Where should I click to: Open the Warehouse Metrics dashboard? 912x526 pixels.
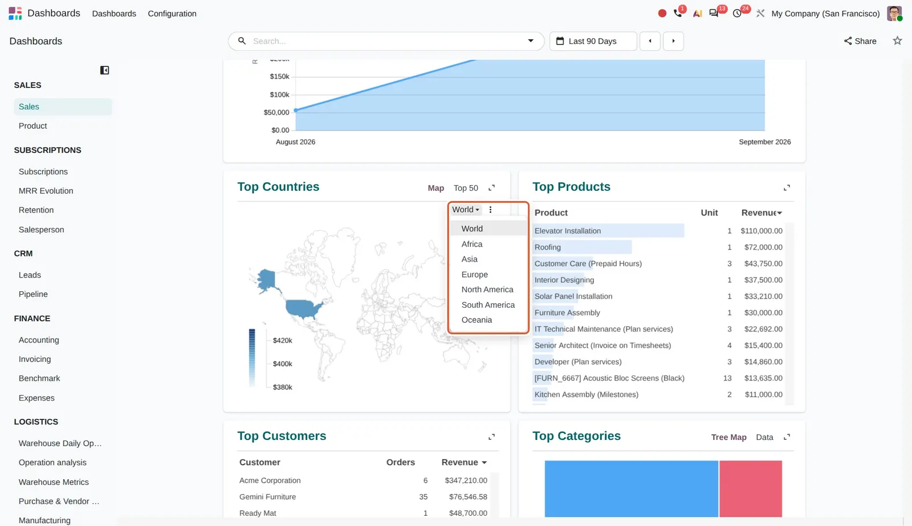point(63,482)
